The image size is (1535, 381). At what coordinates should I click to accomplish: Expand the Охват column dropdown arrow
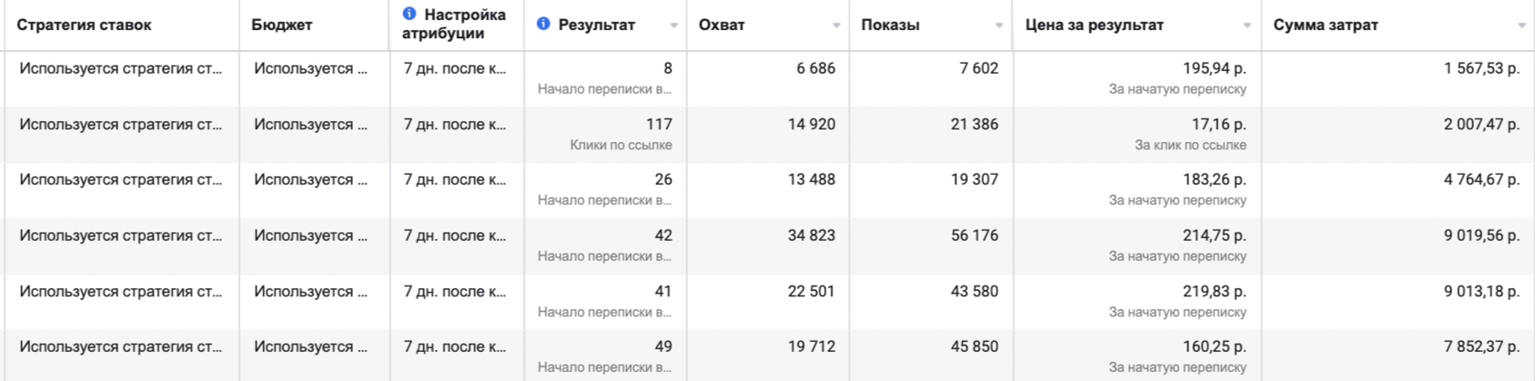[836, 26]
